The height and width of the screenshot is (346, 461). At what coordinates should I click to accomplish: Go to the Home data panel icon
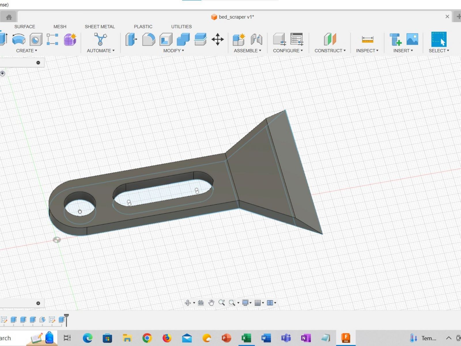pyautogui.click(x=9, y=17)
